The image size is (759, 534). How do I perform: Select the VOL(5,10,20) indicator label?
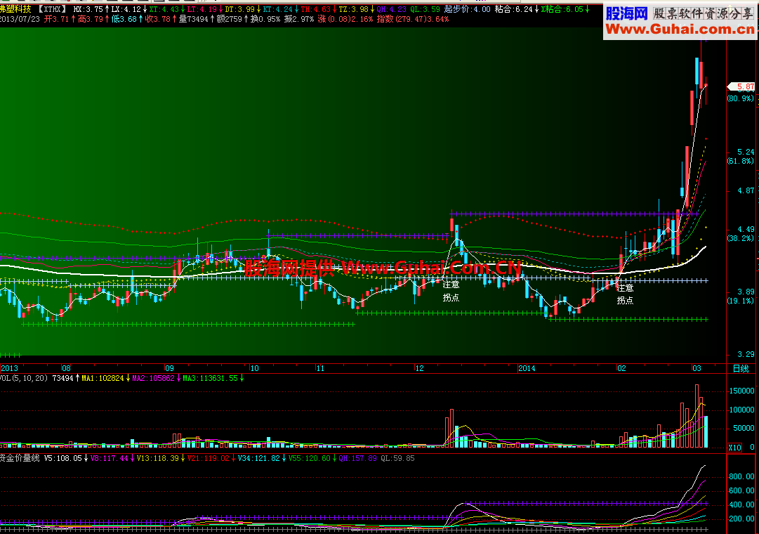point(24,378)
